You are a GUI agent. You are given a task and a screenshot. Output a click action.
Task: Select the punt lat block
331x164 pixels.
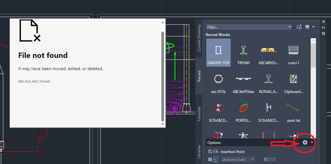tap(293, 110)
